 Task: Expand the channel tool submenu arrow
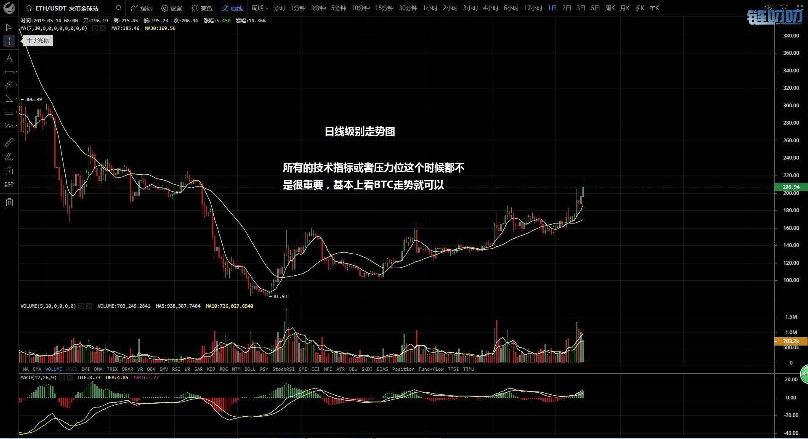pos(16,85)
